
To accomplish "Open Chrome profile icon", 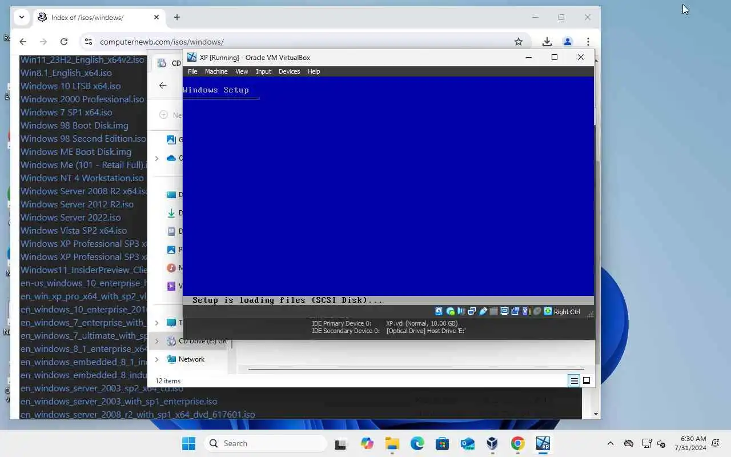I will (568, 42).
